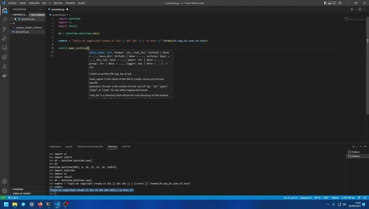Switch to the Salida panel tab

click(x=69, y=146)
